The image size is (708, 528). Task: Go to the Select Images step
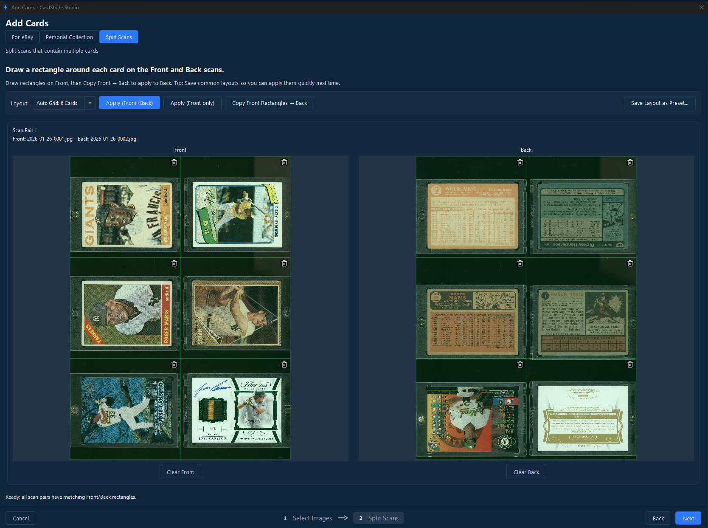pyautogui.click(x=312, y=518)
